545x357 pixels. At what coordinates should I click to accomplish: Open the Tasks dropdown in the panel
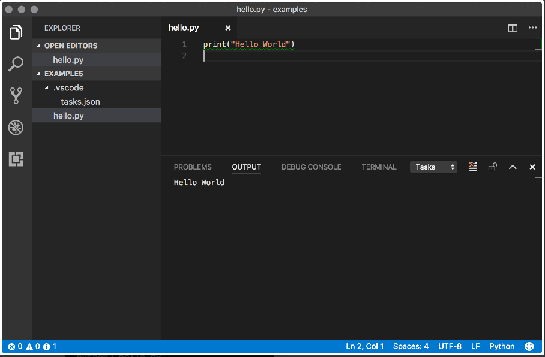coord(433,167)
